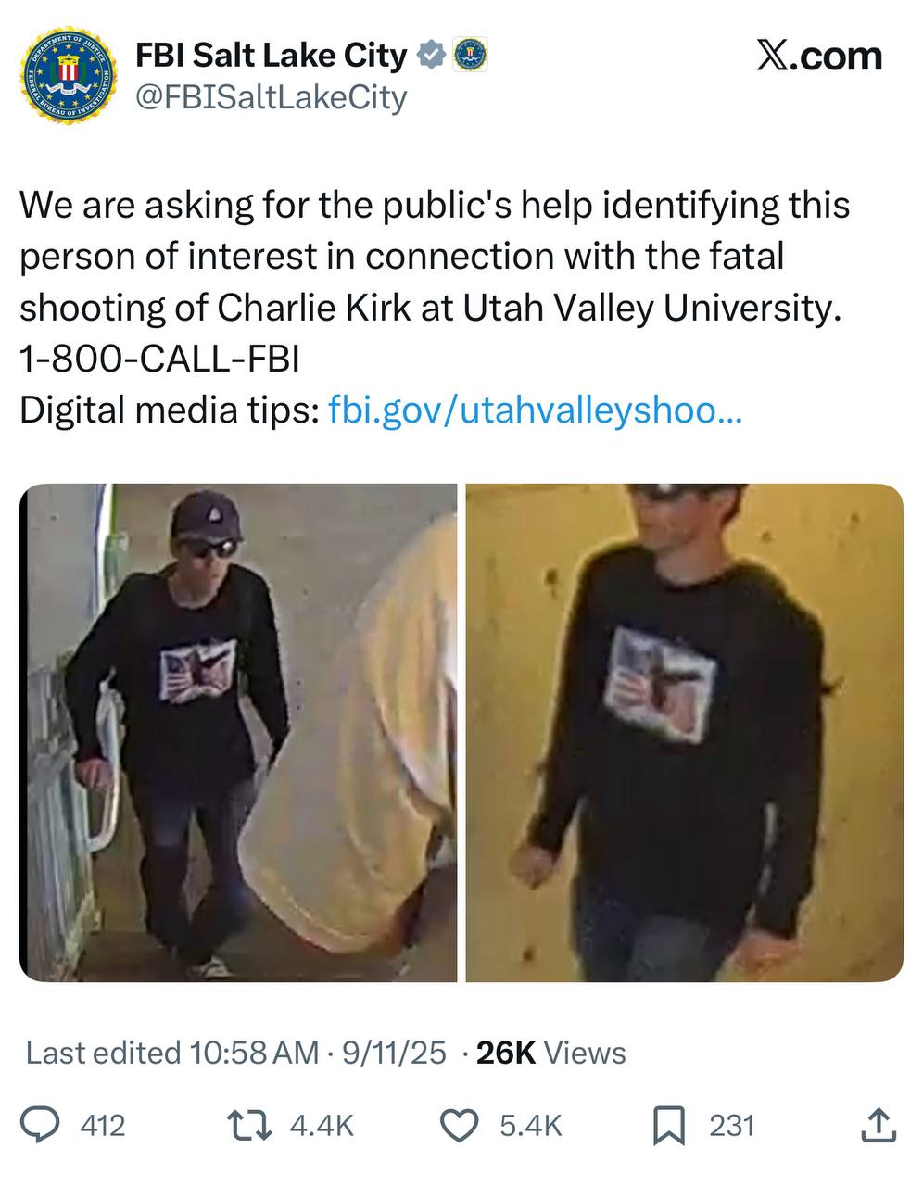Open the right surveillance photo
The width and height of the screenshot is (923, 1186).
tap(684, 732)
